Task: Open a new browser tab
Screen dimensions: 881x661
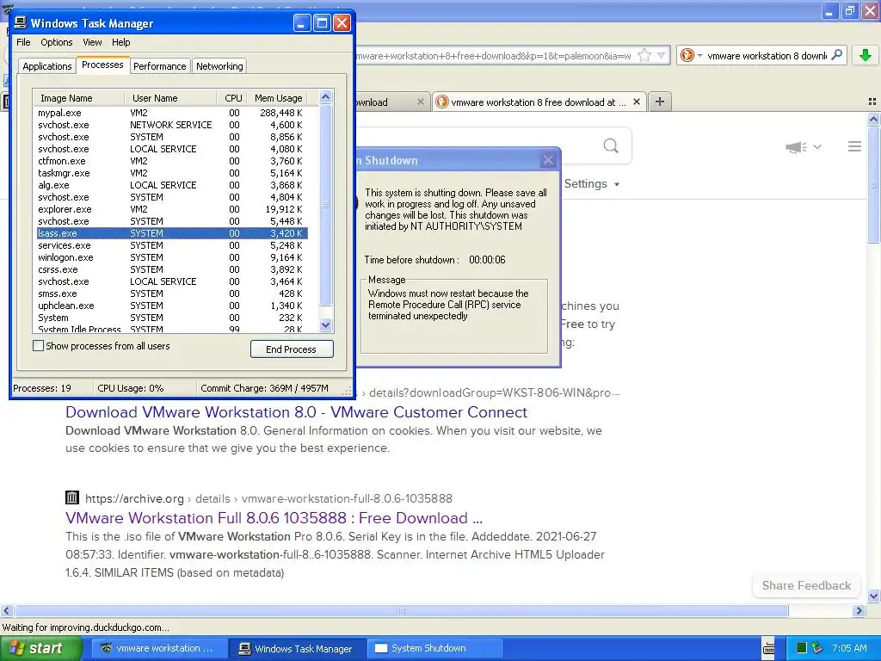Action: [x=660, y=102]
